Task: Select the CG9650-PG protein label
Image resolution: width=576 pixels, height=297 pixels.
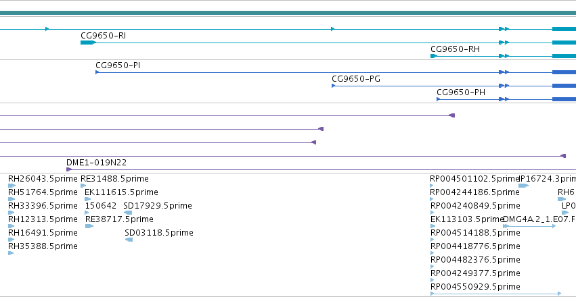Action: point(356,79)
